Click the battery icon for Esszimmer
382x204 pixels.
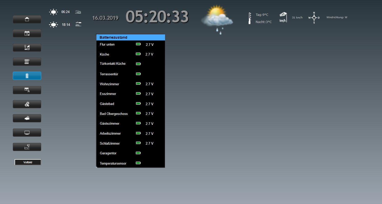[x=138, y=93]
